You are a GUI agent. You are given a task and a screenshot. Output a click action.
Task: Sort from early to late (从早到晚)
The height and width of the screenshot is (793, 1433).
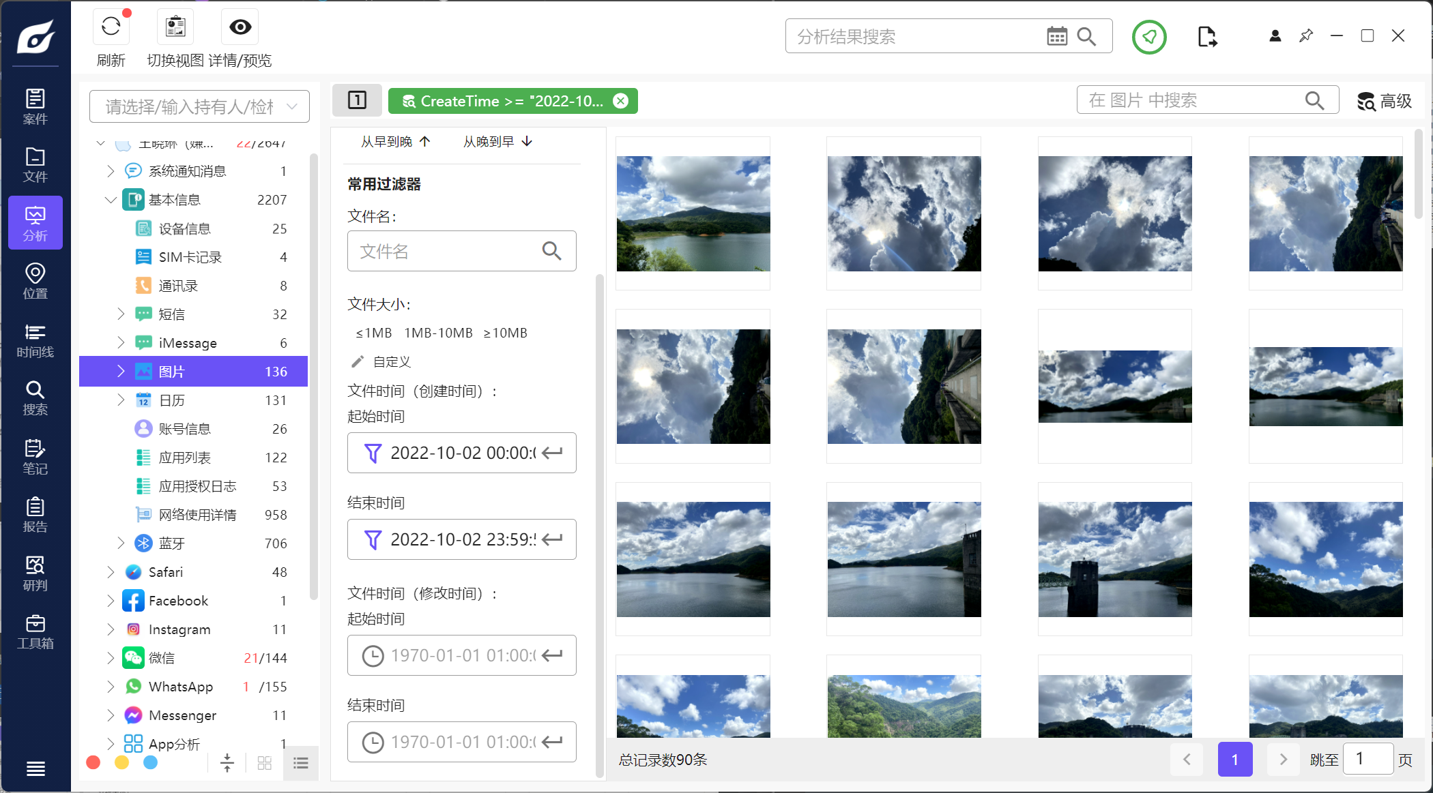395,142
